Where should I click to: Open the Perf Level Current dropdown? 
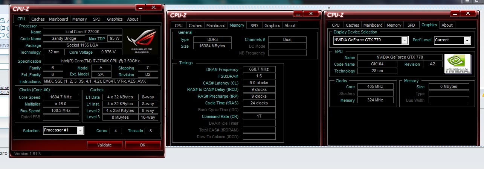(467, 40)
